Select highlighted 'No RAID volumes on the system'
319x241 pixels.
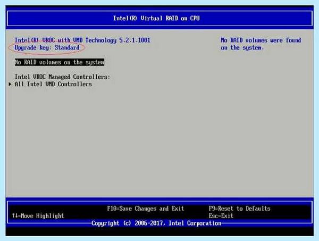pos(60,62)
